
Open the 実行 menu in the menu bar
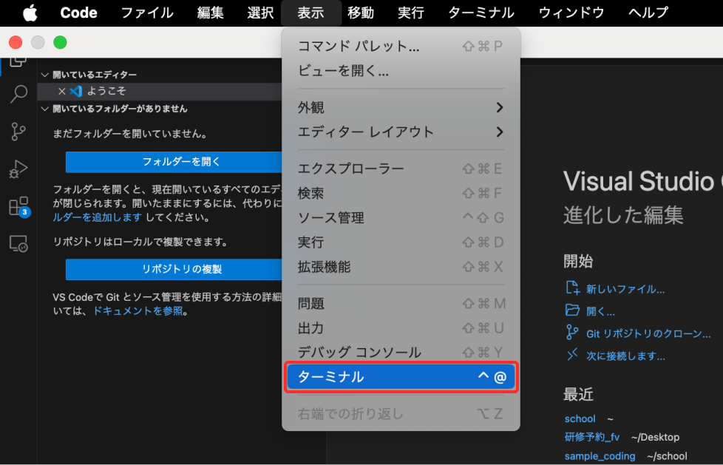tap(411, 13)
